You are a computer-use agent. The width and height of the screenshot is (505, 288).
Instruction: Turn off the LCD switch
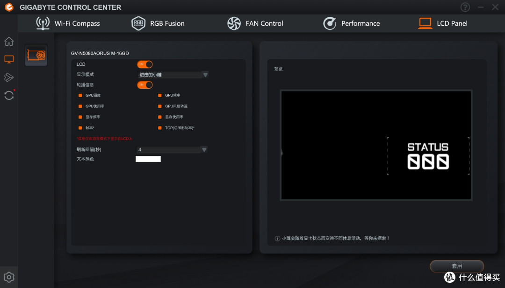[145, 64]
